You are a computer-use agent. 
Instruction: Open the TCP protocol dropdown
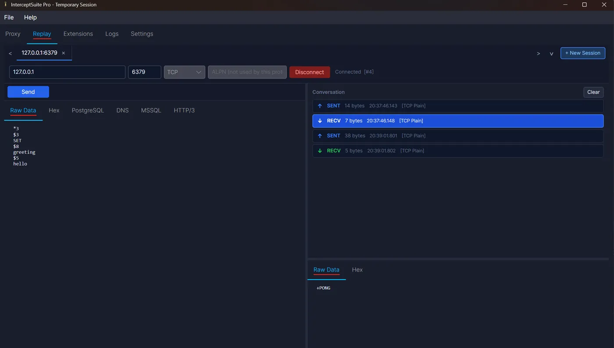point(185,72)
